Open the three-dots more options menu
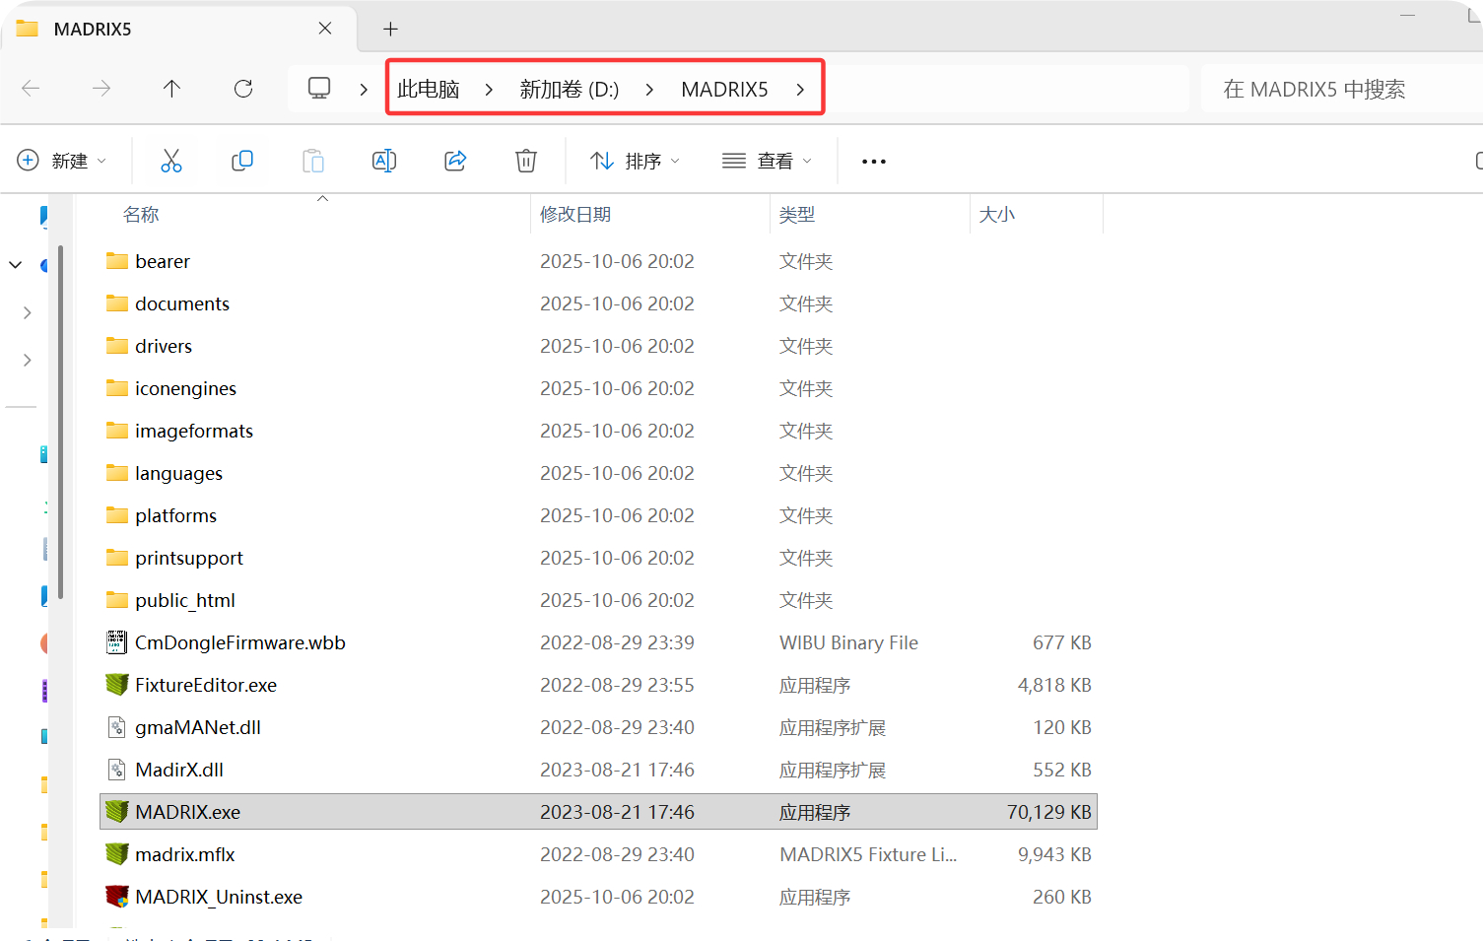Screen dimensions: 1483x941 point(874,162)
